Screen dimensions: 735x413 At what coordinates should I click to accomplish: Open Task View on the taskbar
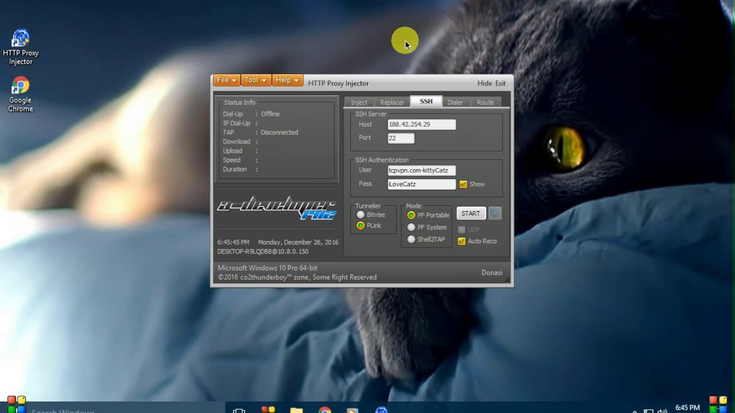pos(239,410)
